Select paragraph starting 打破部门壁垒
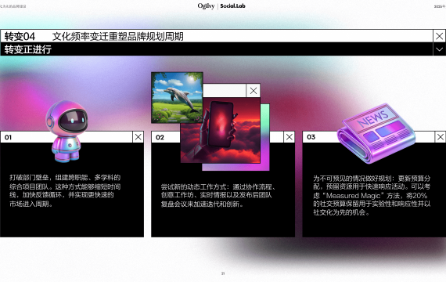 (65, 190)
